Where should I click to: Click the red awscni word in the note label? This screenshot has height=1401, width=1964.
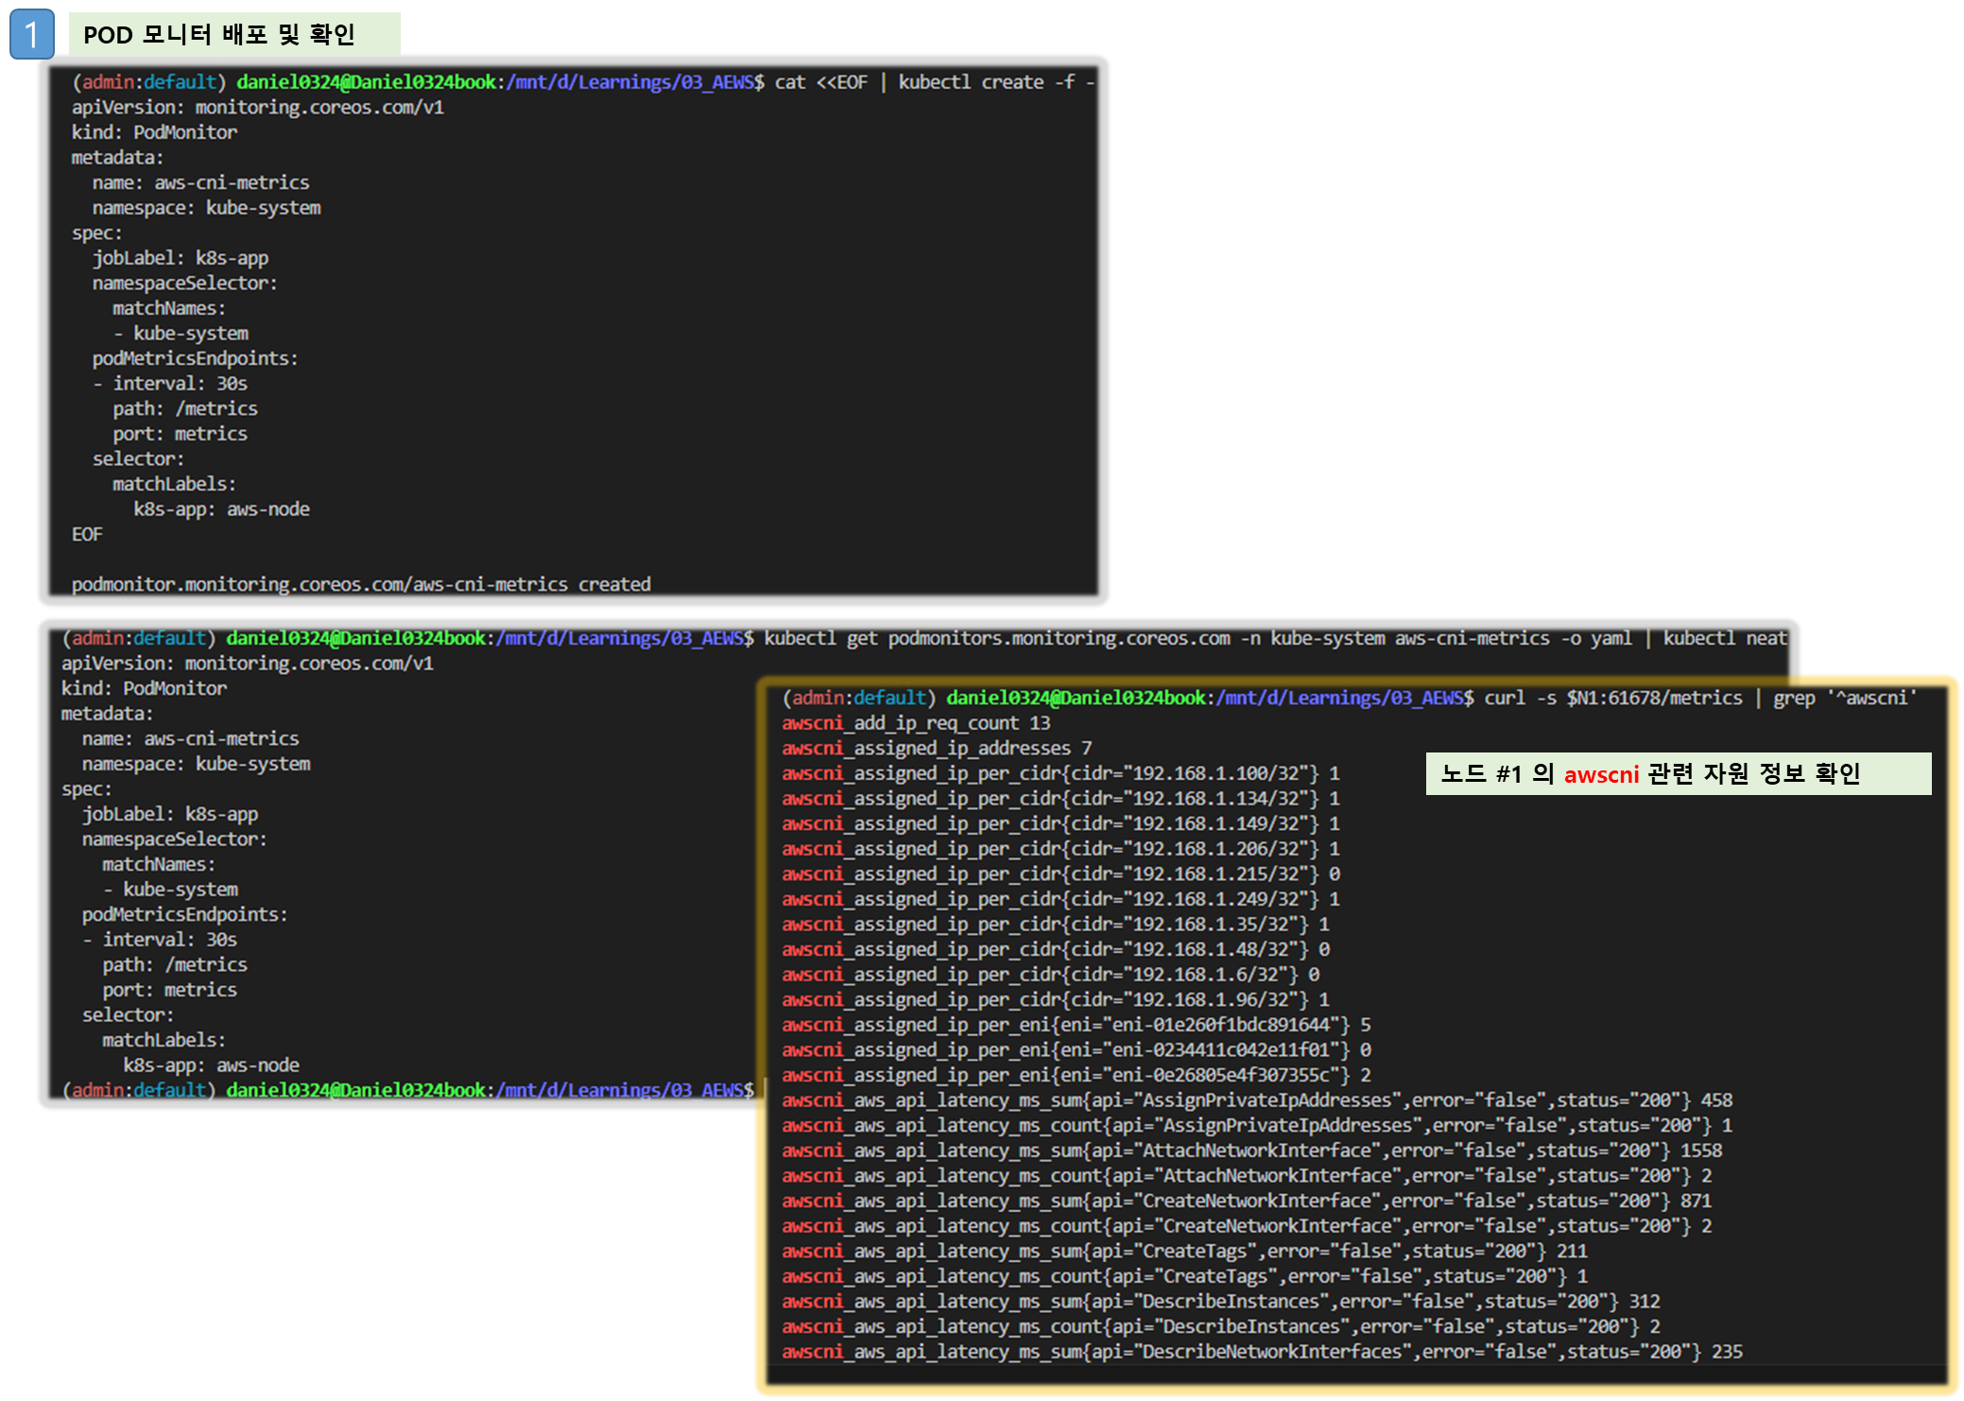click(x=1600, y=775)
